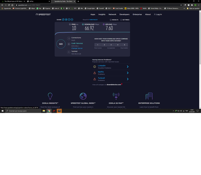Open the RESULTS history
Viewport: 201px width, 175px height.
click(114, 20)
